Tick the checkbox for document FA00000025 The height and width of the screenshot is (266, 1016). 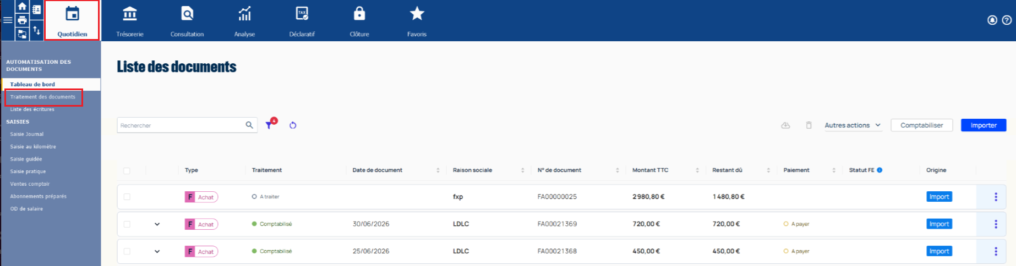click(x=127, y=197)
